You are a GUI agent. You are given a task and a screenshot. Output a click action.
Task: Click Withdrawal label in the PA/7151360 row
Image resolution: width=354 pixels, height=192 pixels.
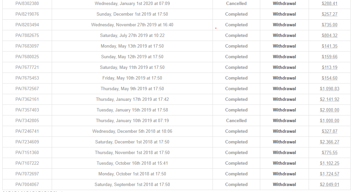click(284, 153)
